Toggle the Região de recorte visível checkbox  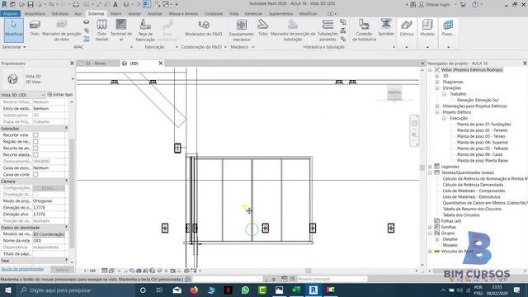click(35, 142)
